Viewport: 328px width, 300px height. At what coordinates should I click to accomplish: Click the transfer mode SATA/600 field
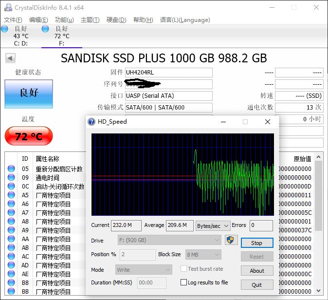point(168,108)
